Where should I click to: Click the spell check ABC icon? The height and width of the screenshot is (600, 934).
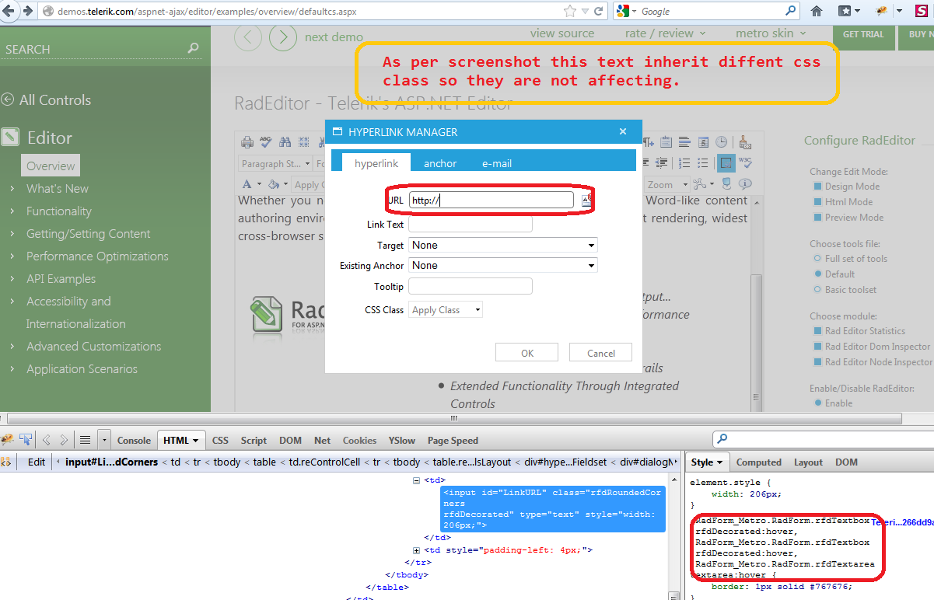coord(266,142)
